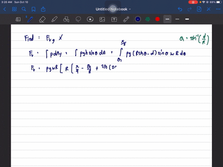
Task: Go back with the left arrow
Action: tap(5, 9)
